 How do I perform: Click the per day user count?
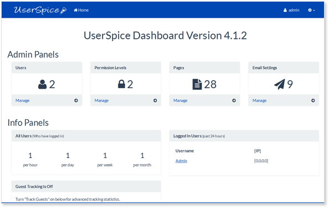(x=68, y=156)
